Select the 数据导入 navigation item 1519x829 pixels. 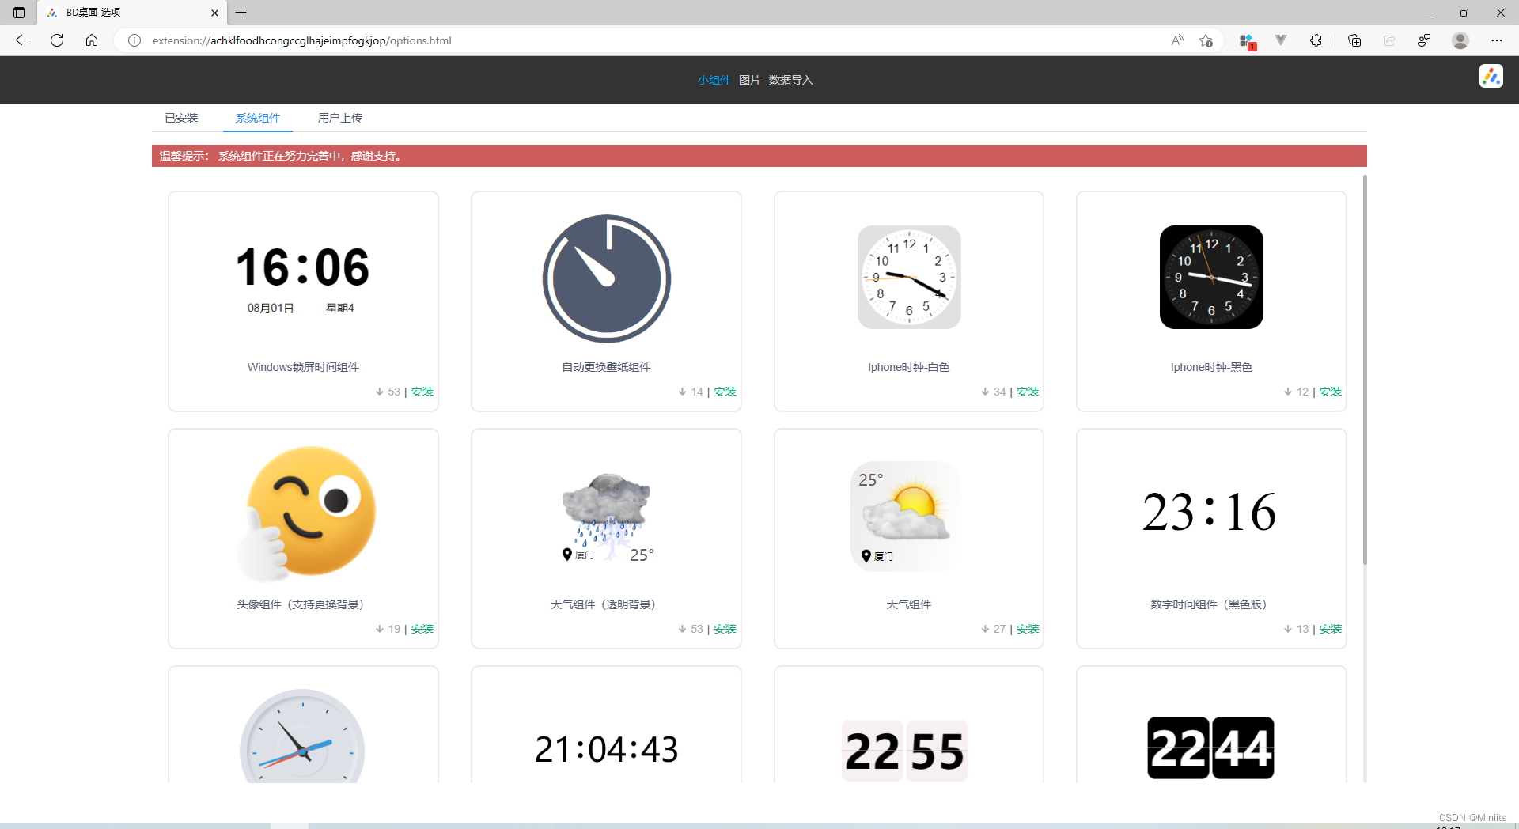click(x=790, y=80)
